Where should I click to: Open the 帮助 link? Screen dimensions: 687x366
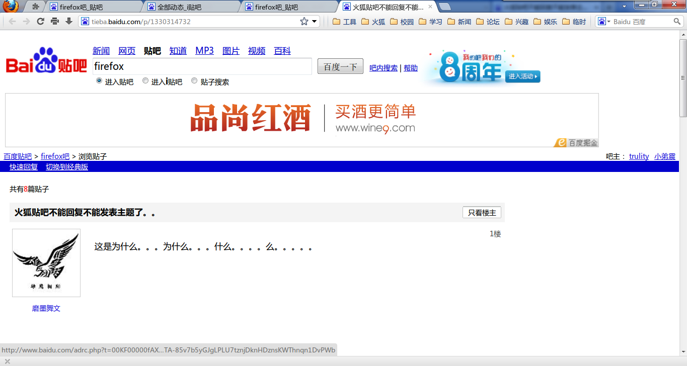click(x=411, y=68)
